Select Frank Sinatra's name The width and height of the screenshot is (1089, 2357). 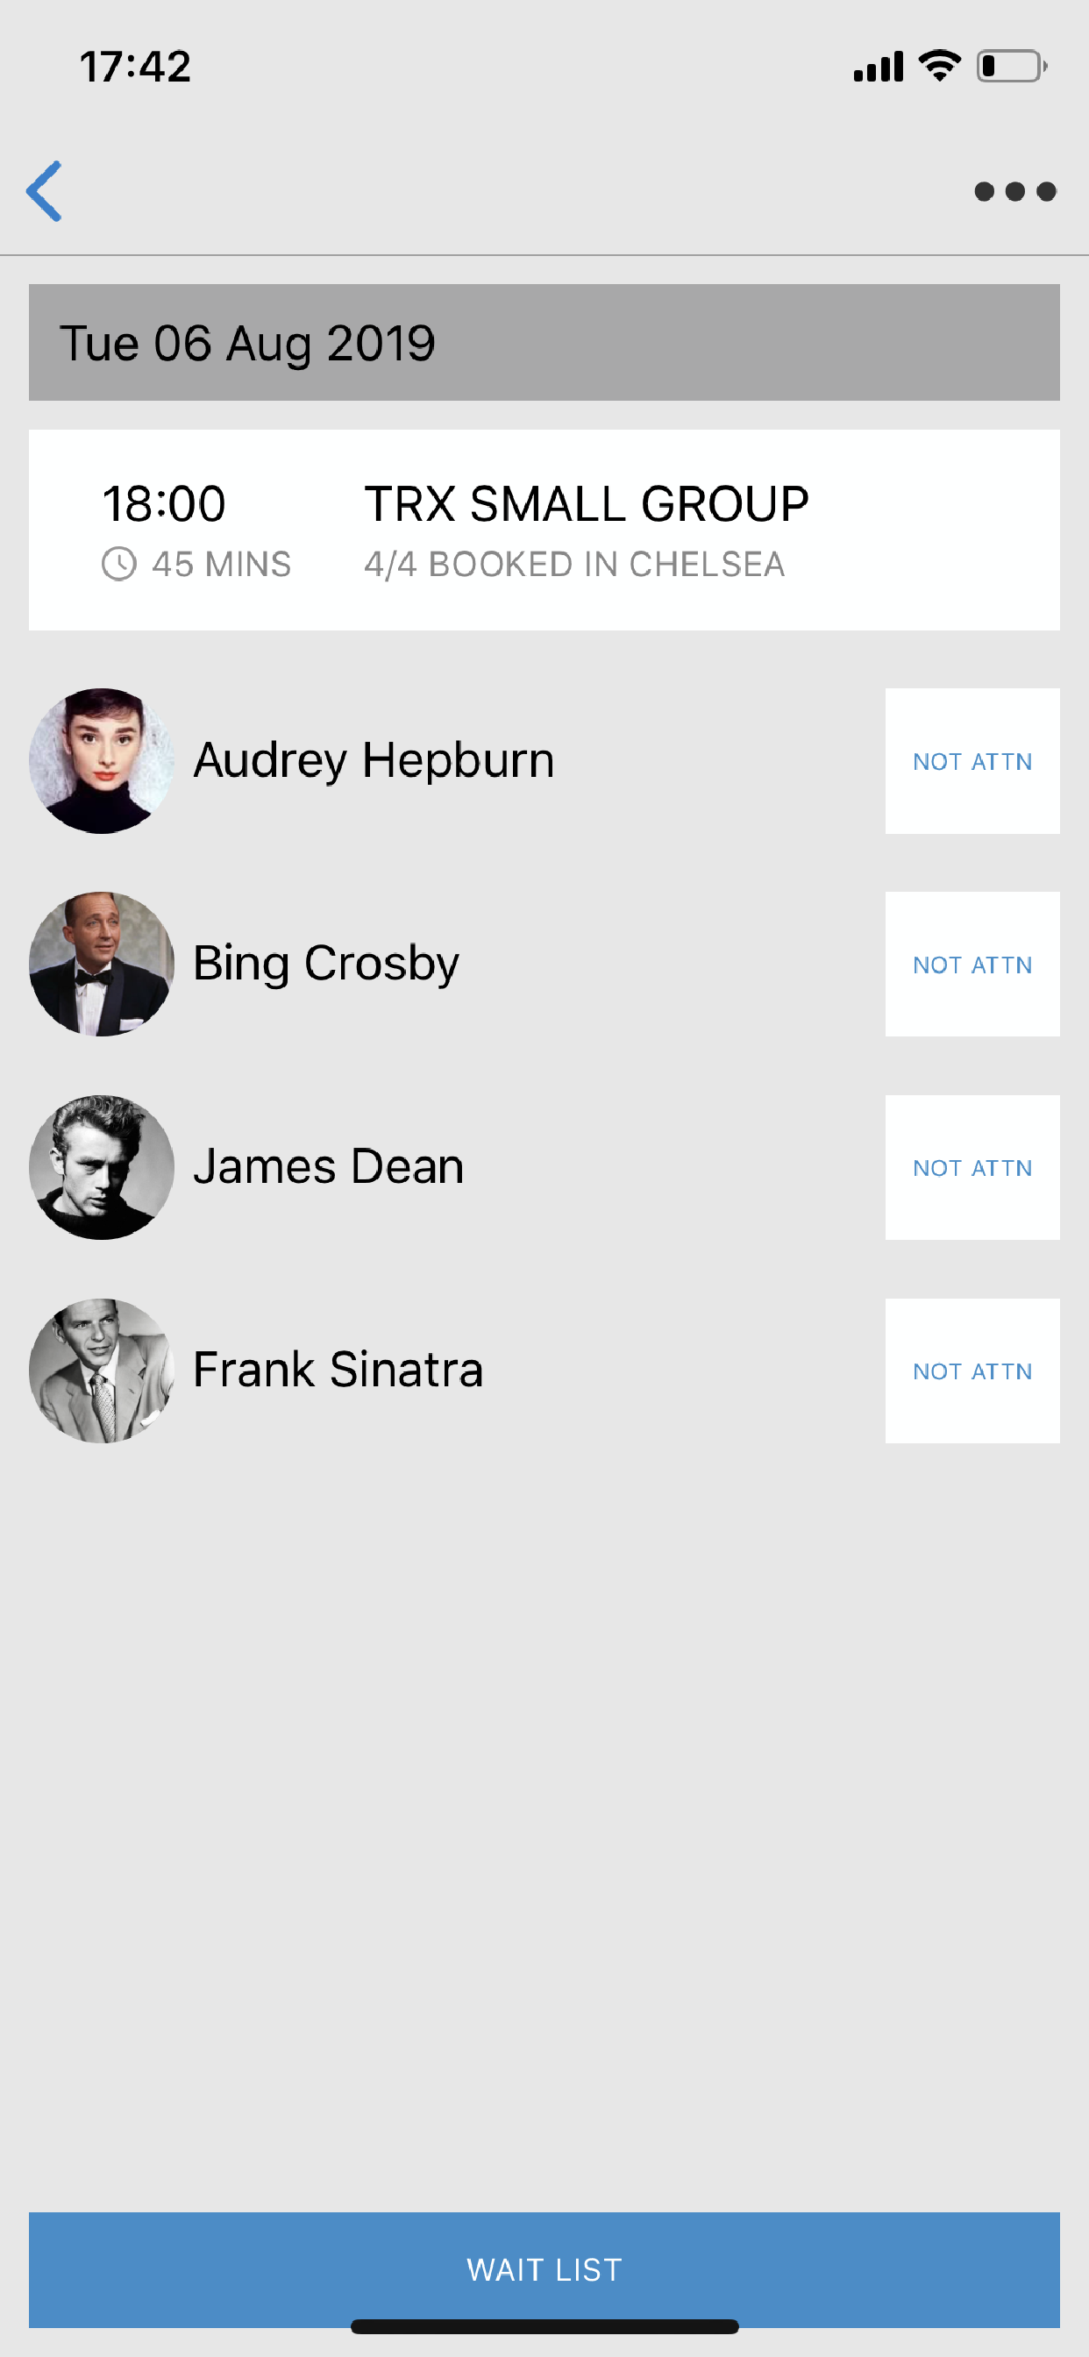coord(338,1370)
